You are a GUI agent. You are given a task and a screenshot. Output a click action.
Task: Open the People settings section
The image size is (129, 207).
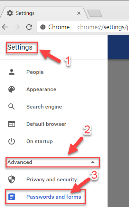tap(35, 72)
